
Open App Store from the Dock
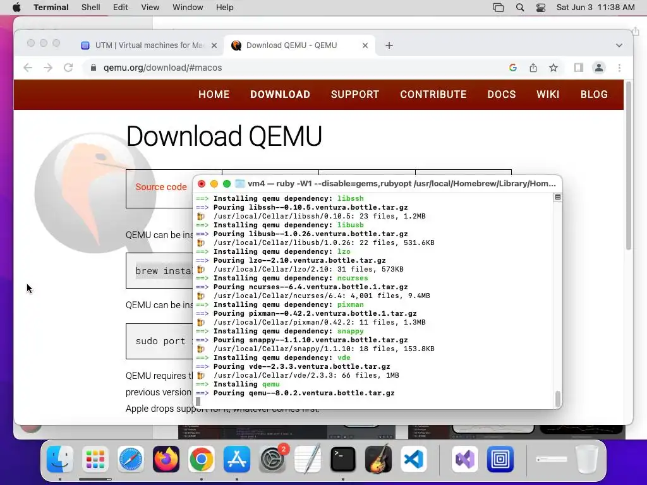pyautogui.click(x=237, y=459)
